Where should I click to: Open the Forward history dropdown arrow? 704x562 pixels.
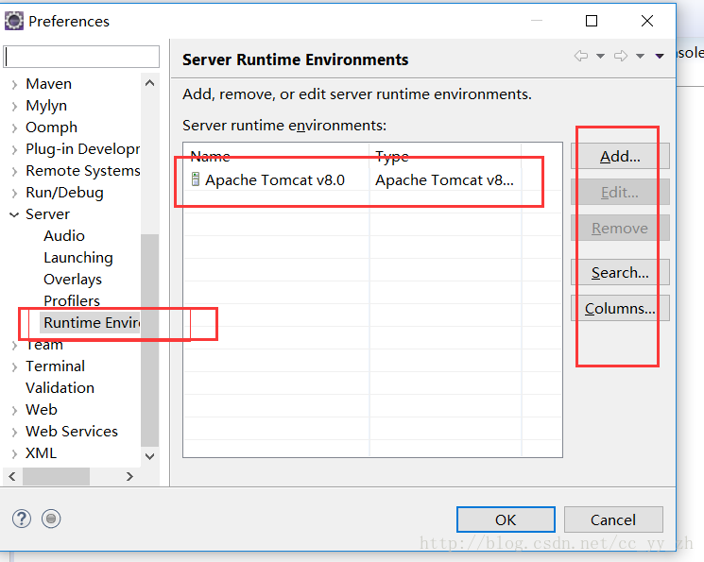[641, 56]
